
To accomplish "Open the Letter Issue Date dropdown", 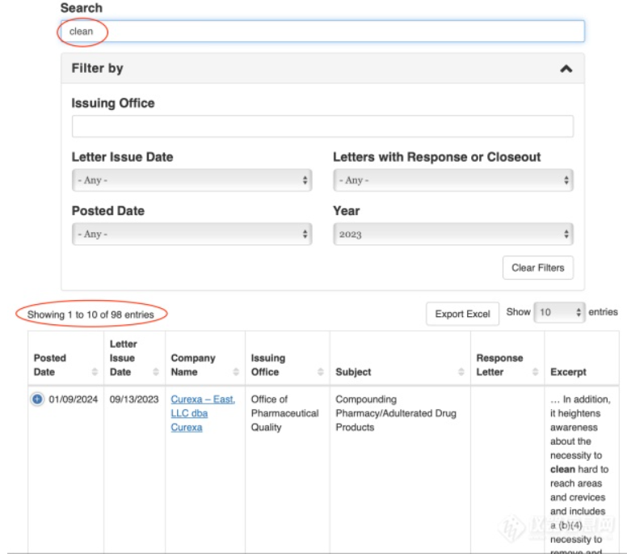I will coord(191,180).
